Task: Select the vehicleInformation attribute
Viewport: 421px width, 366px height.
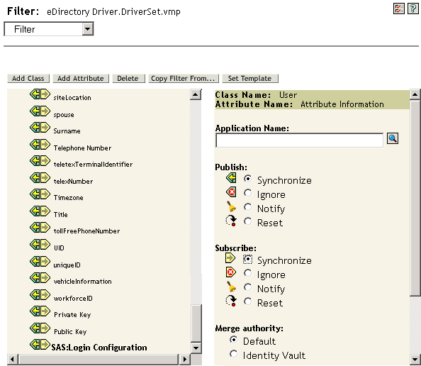Action: point(82,281)
